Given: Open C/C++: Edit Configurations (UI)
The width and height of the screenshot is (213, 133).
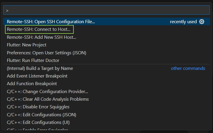Looking at the screenshot, I should pos(106,122).
